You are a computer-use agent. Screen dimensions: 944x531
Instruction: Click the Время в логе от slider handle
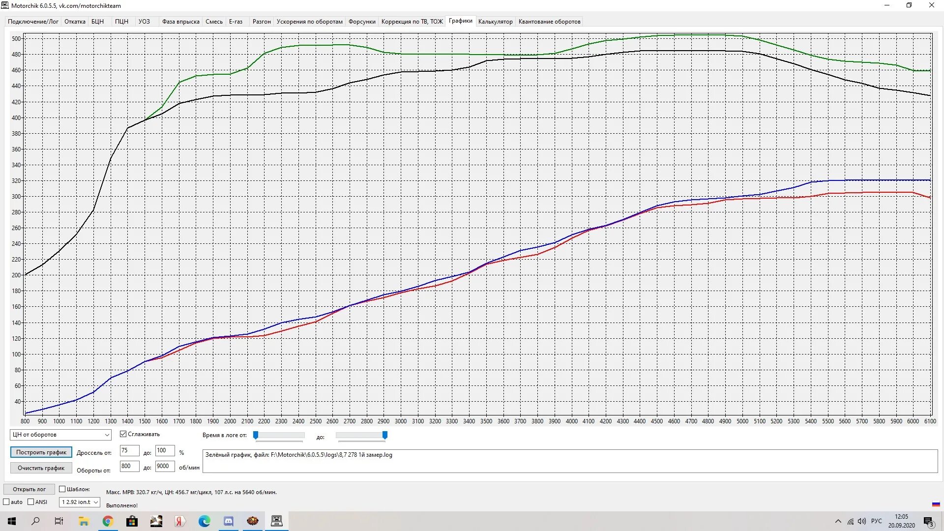click(256, 435)
